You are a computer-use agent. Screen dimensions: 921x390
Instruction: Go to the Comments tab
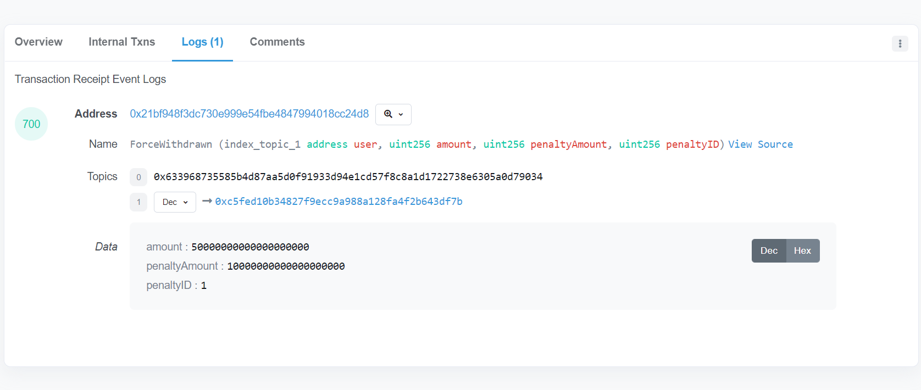click(277, 42)
